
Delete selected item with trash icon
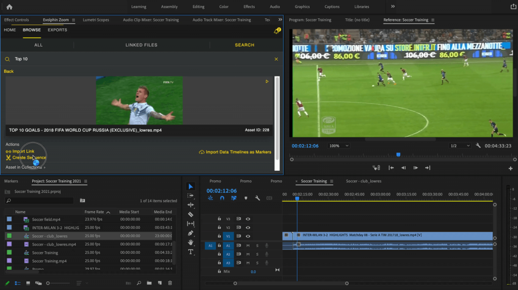pos(170,283)
